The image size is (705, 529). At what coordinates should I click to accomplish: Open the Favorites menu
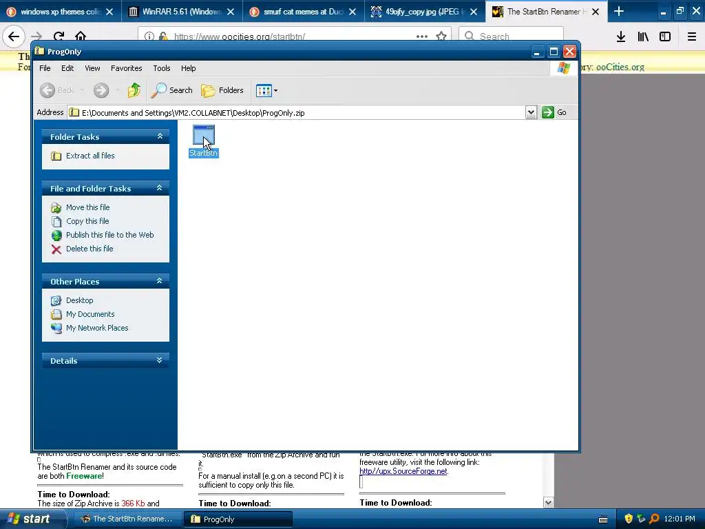pyautogui.click(x=127, y=68)
